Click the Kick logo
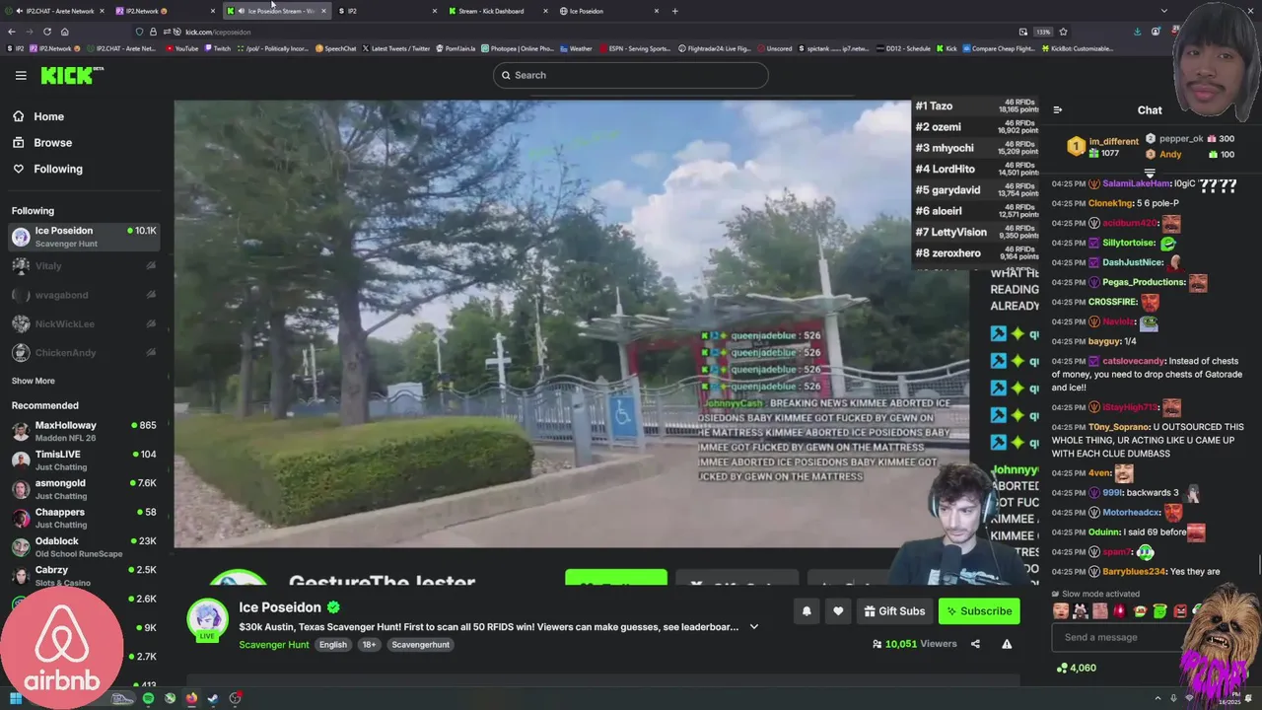Screen dimensions: 1262x710 [72, 75]
